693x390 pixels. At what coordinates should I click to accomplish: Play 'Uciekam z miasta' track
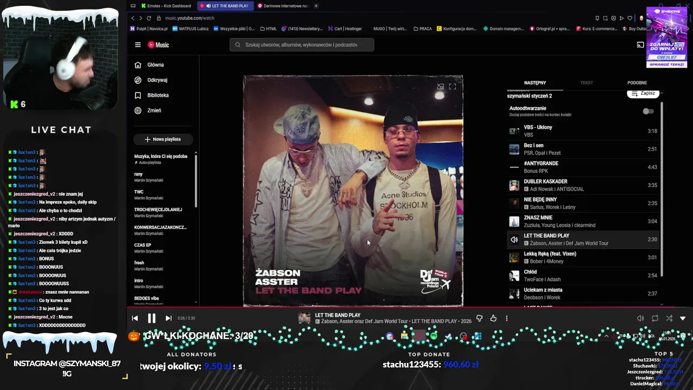pyautogui.click(x=583, y=294)
